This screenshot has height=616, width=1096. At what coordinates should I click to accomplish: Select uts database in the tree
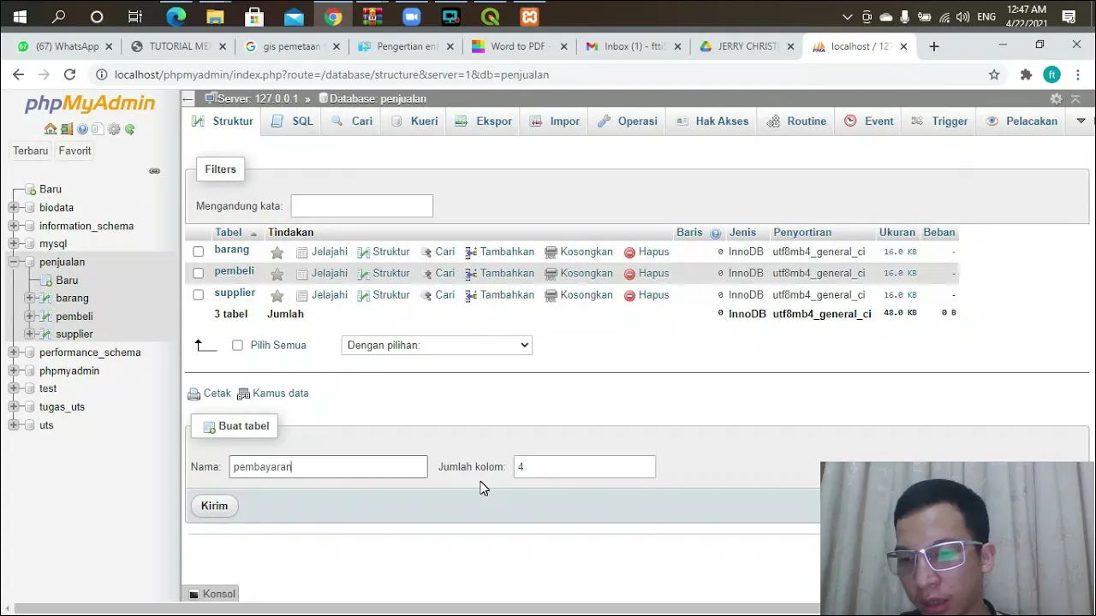tap(46, 425)
